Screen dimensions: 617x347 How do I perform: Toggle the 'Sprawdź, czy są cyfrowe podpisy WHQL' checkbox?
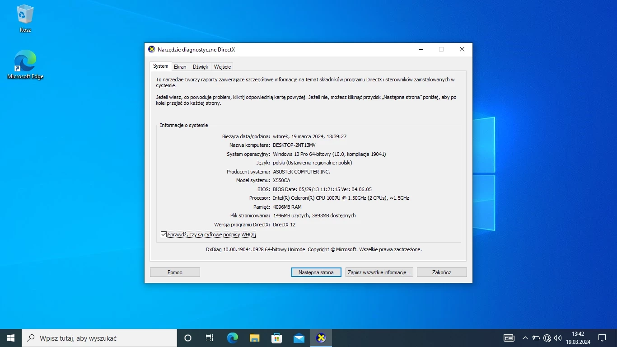tap(164, 234)
